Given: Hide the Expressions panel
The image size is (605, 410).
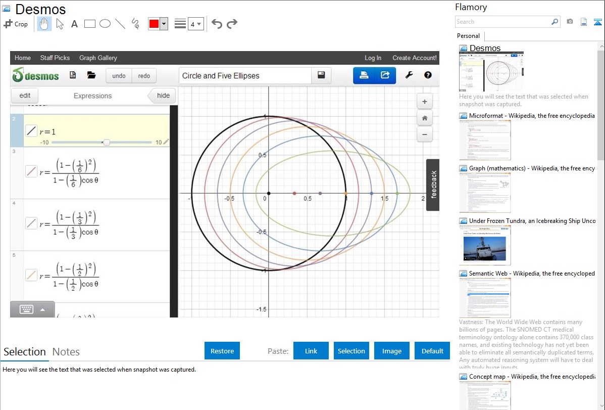Looking at the screenshot, I should [x=162, y=96].
